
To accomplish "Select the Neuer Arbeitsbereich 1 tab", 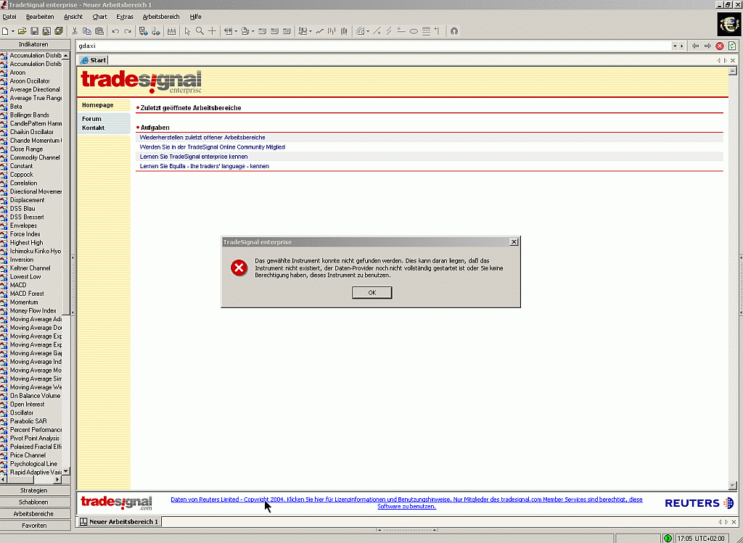I will pos(120,522).
